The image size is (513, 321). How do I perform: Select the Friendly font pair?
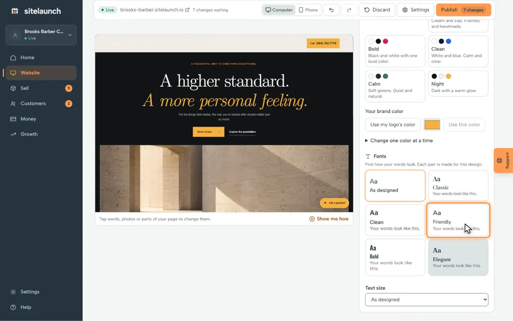458,220
